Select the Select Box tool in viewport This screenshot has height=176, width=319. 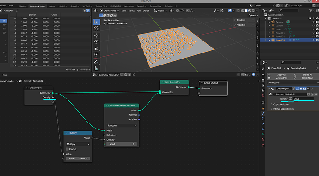pos(97,22)
